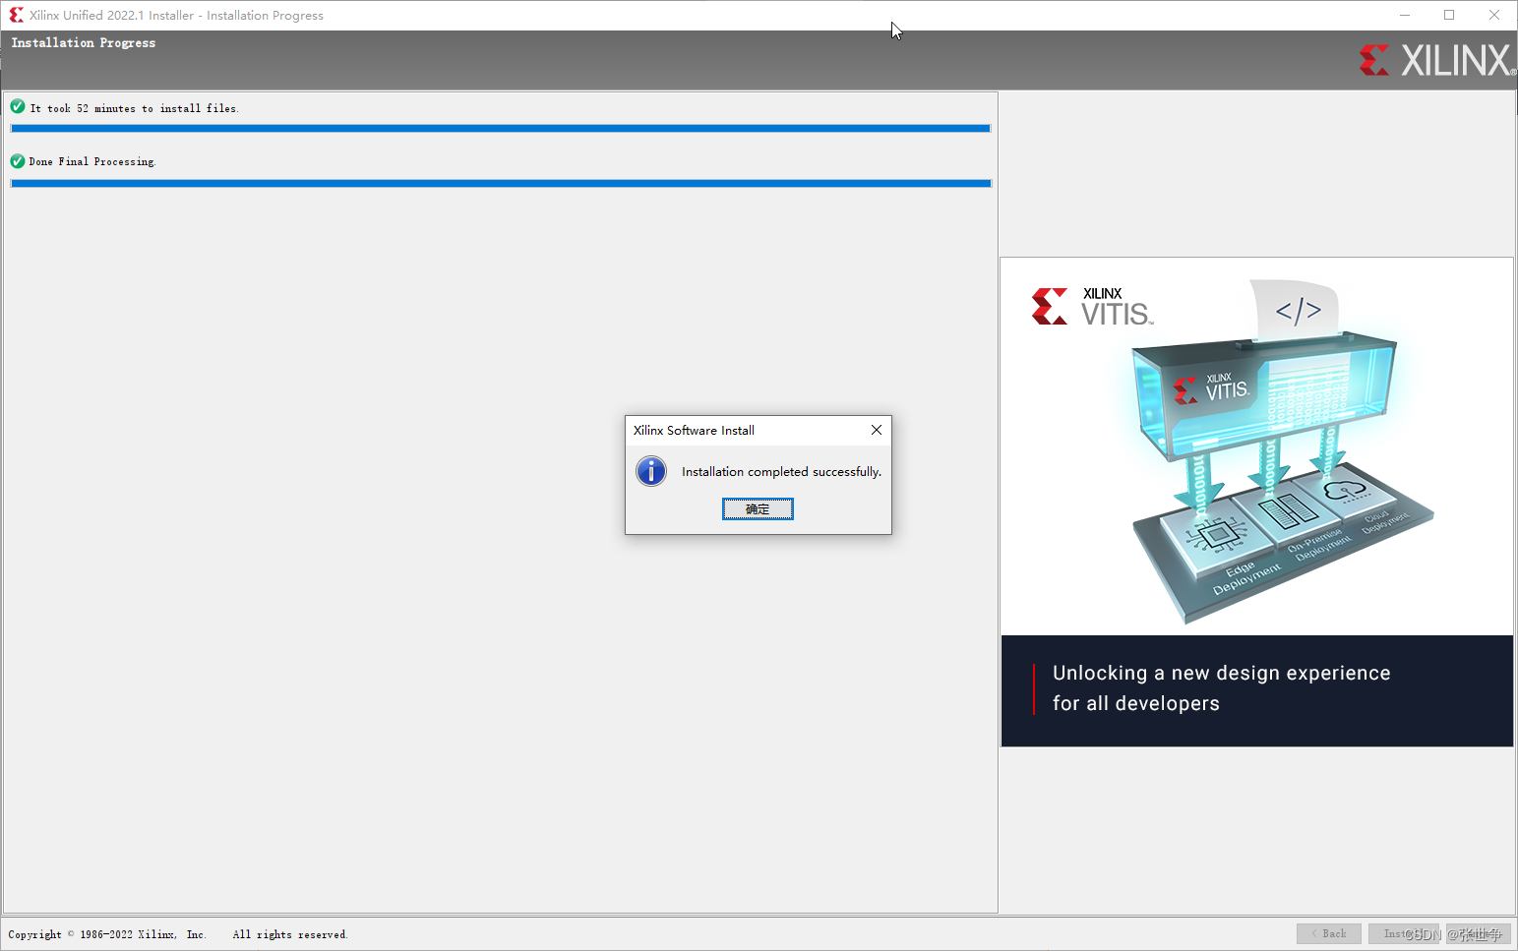Click the copyright notice in footer

178,934
